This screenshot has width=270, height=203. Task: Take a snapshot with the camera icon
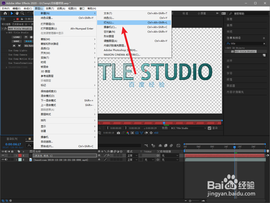coord(118,133)
